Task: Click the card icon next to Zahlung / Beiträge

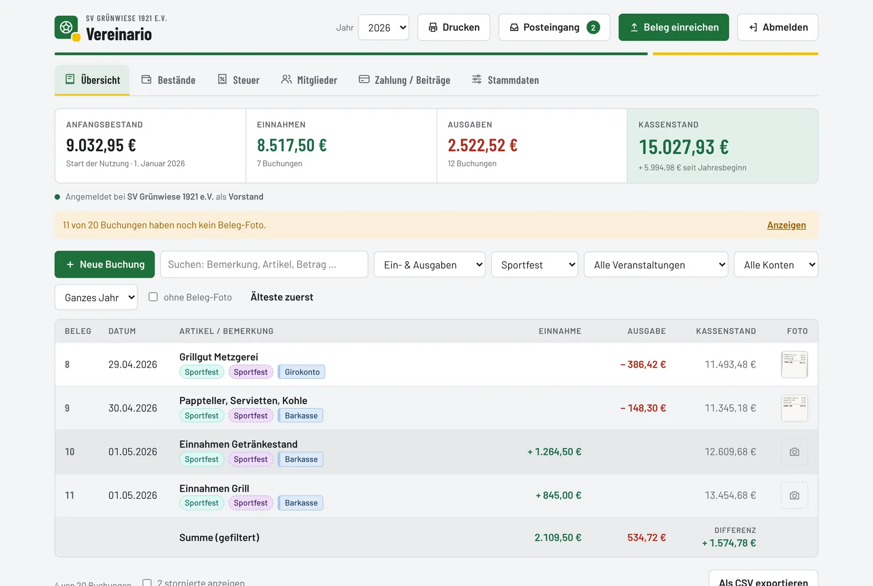Action: coord(364,80)
